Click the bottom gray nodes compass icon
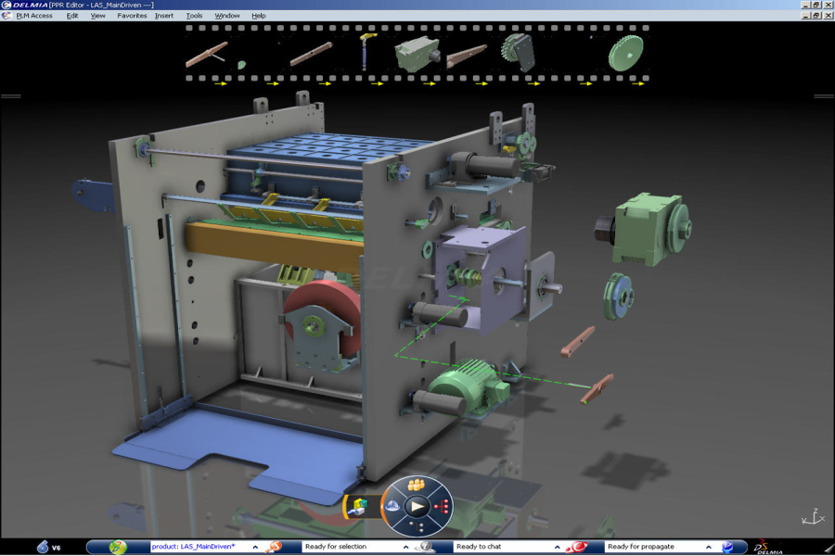Screen dimensions: 835x556 (x=417, y=527)
